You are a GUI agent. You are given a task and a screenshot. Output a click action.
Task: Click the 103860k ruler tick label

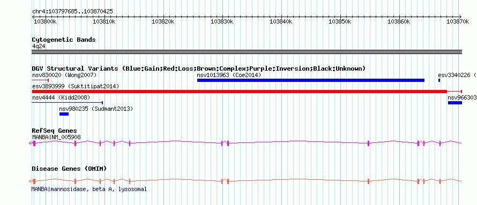click(399, 21)
